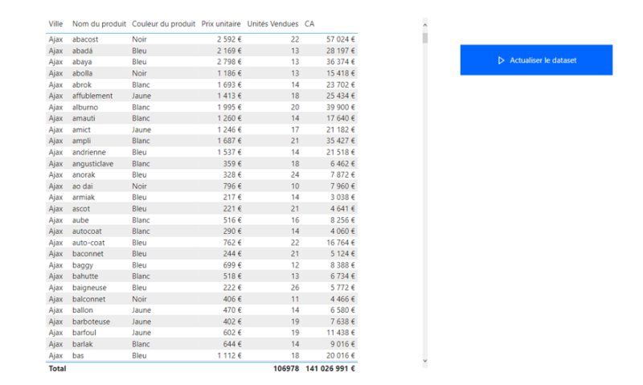Click the play icon in blue button
This screenshot has height=385, width=643.
click(501, 60)
